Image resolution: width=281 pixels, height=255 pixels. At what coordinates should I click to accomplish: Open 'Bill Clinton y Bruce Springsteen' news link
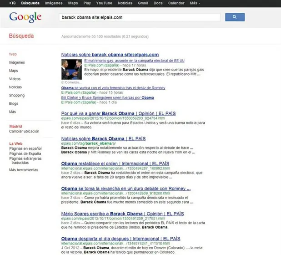pos(107,97)
